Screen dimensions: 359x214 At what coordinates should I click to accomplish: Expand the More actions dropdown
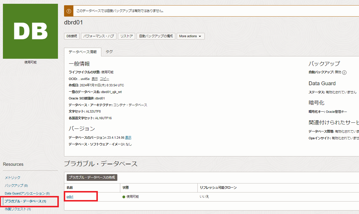click(190, 36)
